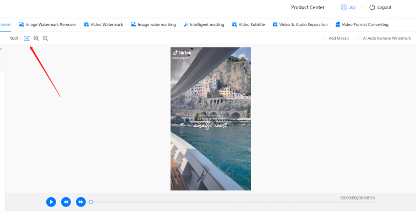The height and width of the screenshot is (212, 416).
Task: Open the Image Watermark Remover tab
Action: [47, 24]
